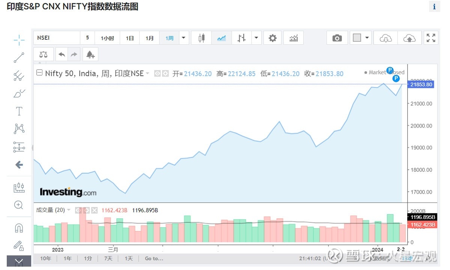
Task: Select the crosshair cursor tool
Action: 19,40
